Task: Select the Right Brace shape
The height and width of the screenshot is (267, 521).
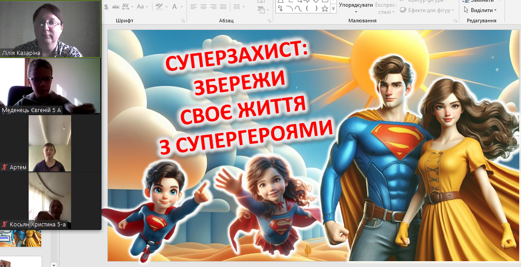Action: (x=316, y=8)
